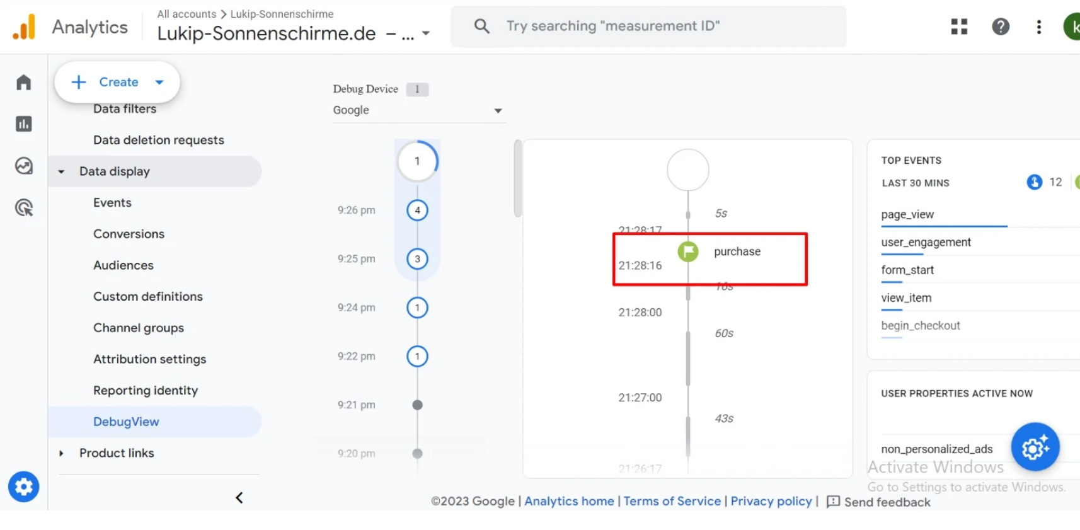Select the 9:26 pm timeline bubble
1080x530 pixels.
[417, 210]
